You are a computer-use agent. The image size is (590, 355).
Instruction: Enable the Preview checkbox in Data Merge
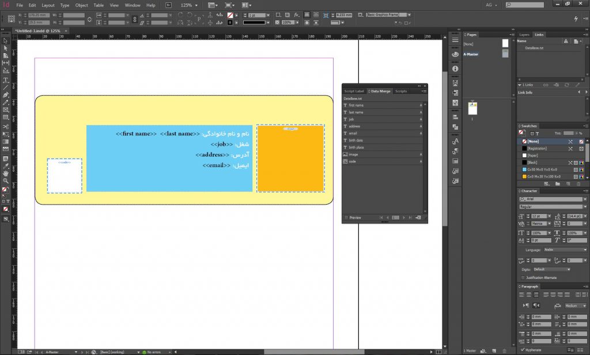coord(346,218)
